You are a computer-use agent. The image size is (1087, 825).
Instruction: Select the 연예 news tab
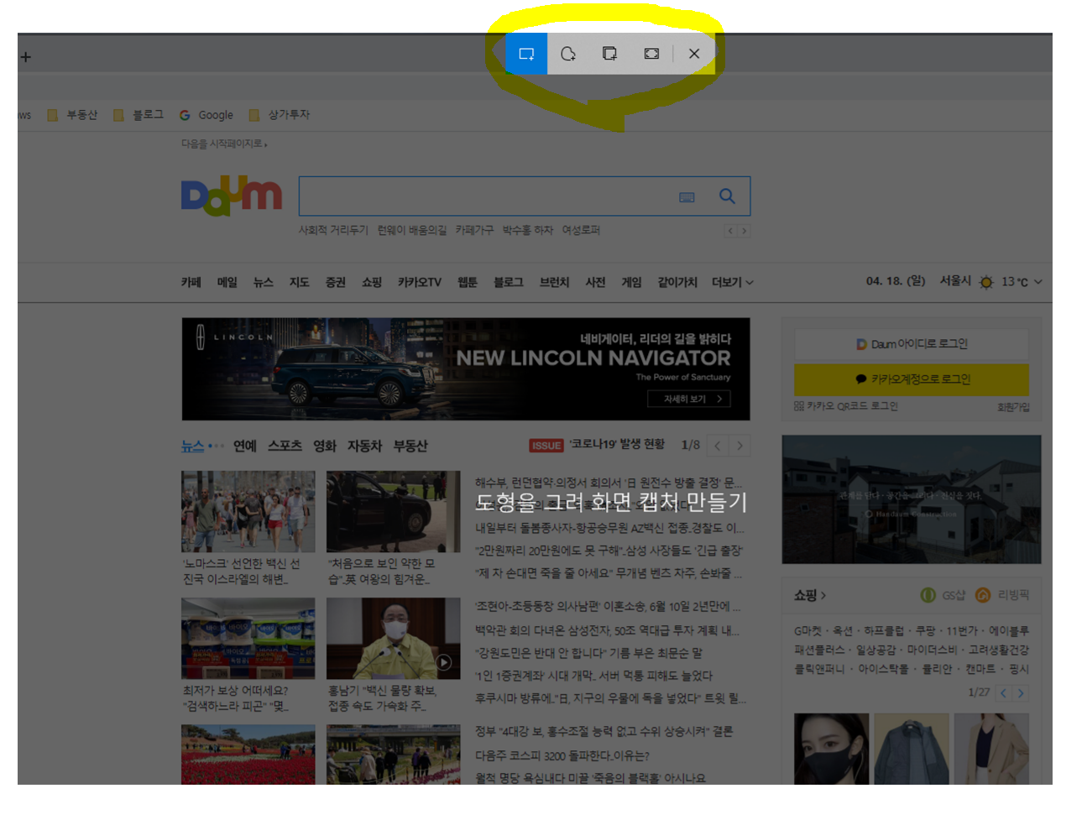click(245, 446)
